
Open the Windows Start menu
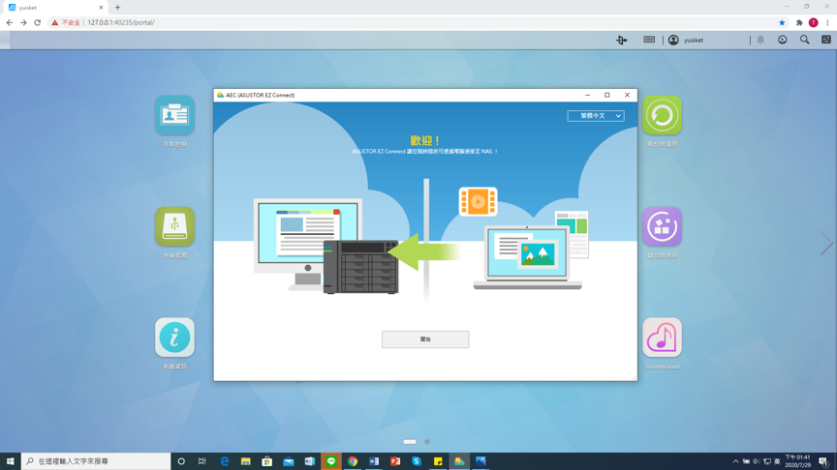click(10, 461)
